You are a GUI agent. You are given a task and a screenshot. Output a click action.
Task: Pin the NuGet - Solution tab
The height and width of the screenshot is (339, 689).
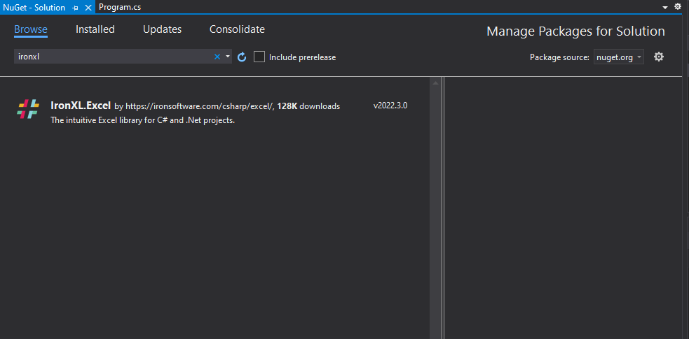[75, 7]
